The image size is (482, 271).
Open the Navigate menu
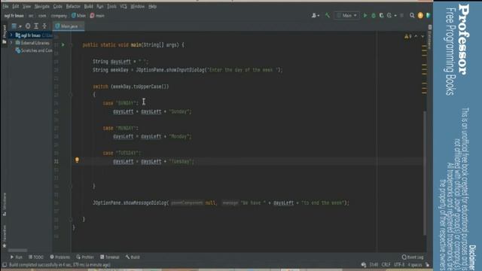(42, 6)
